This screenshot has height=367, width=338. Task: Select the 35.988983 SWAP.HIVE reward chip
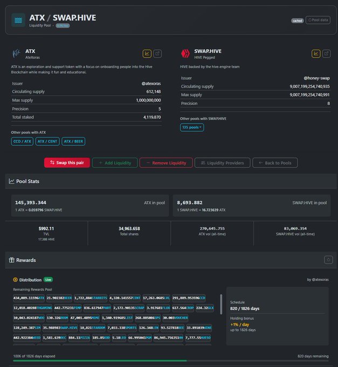coord(60,328)
